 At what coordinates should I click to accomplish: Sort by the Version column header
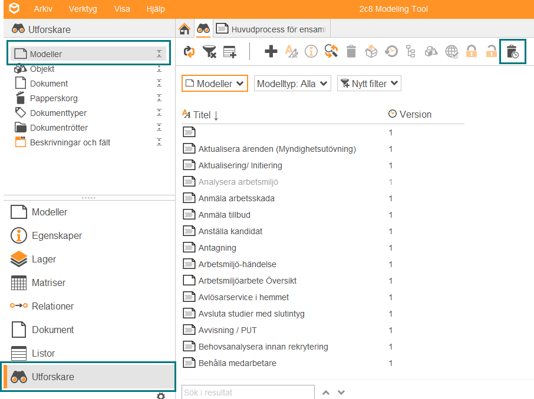pyautogui.click(x=415, y=114)
